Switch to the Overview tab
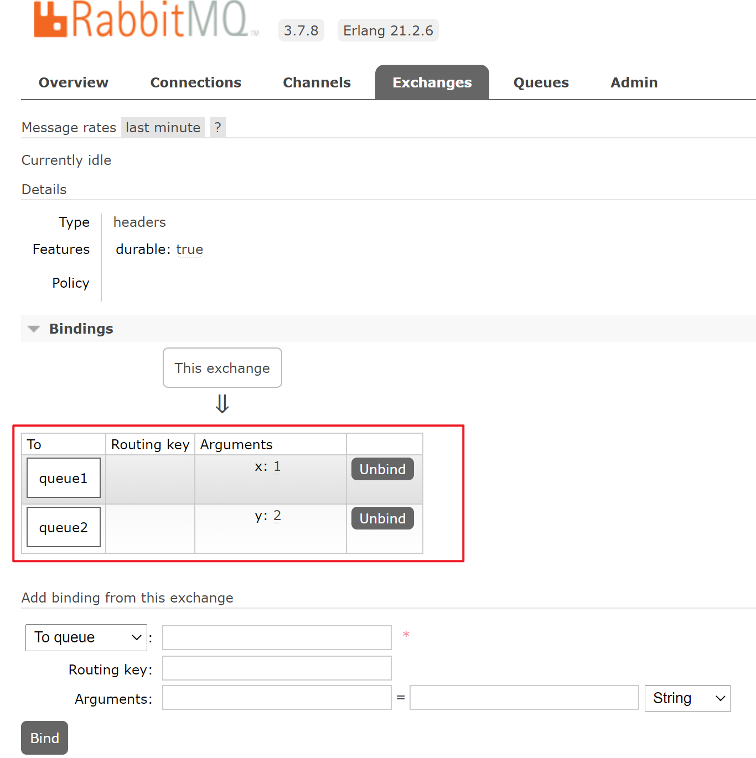756x758 pixels. click(74, 82)
